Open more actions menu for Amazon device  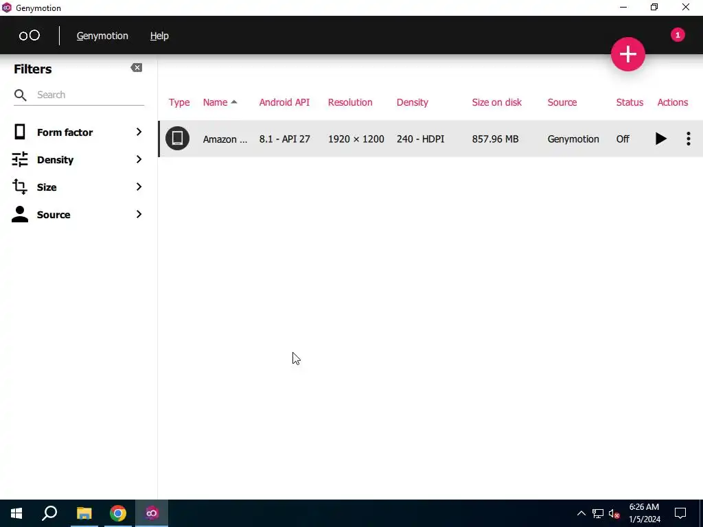tap(688, 139)
